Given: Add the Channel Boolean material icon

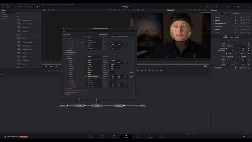Looking at the screenshot, I should coord(19,42).
